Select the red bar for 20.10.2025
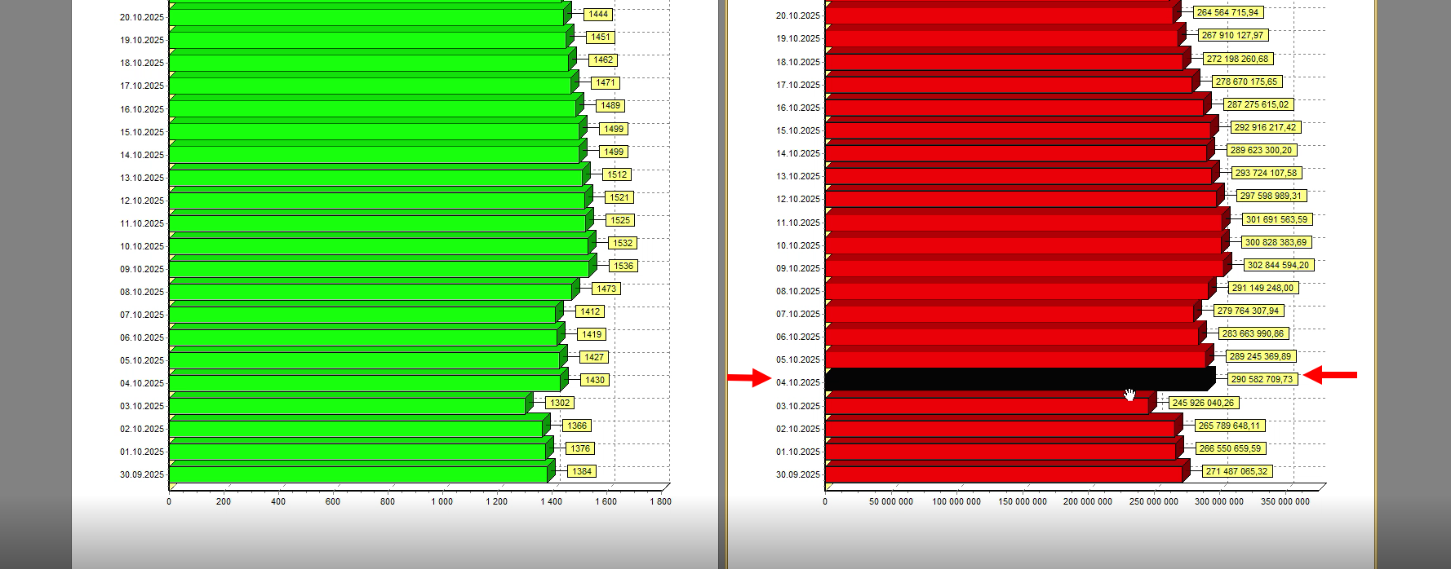Image resolution: width=1451 pixels, height=569 pixels. tap(1003, 12)
